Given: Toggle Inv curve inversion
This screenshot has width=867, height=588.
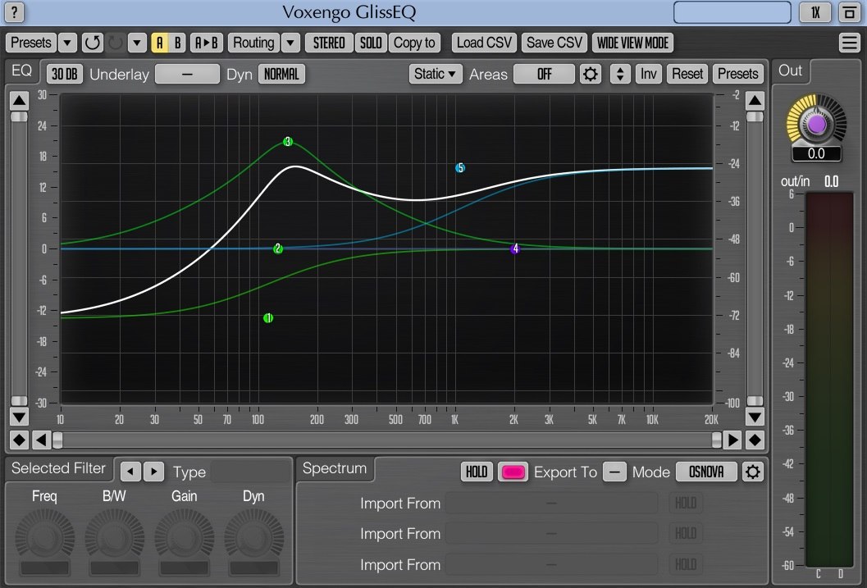Looking at the screenshot, I should coord(649,74).
